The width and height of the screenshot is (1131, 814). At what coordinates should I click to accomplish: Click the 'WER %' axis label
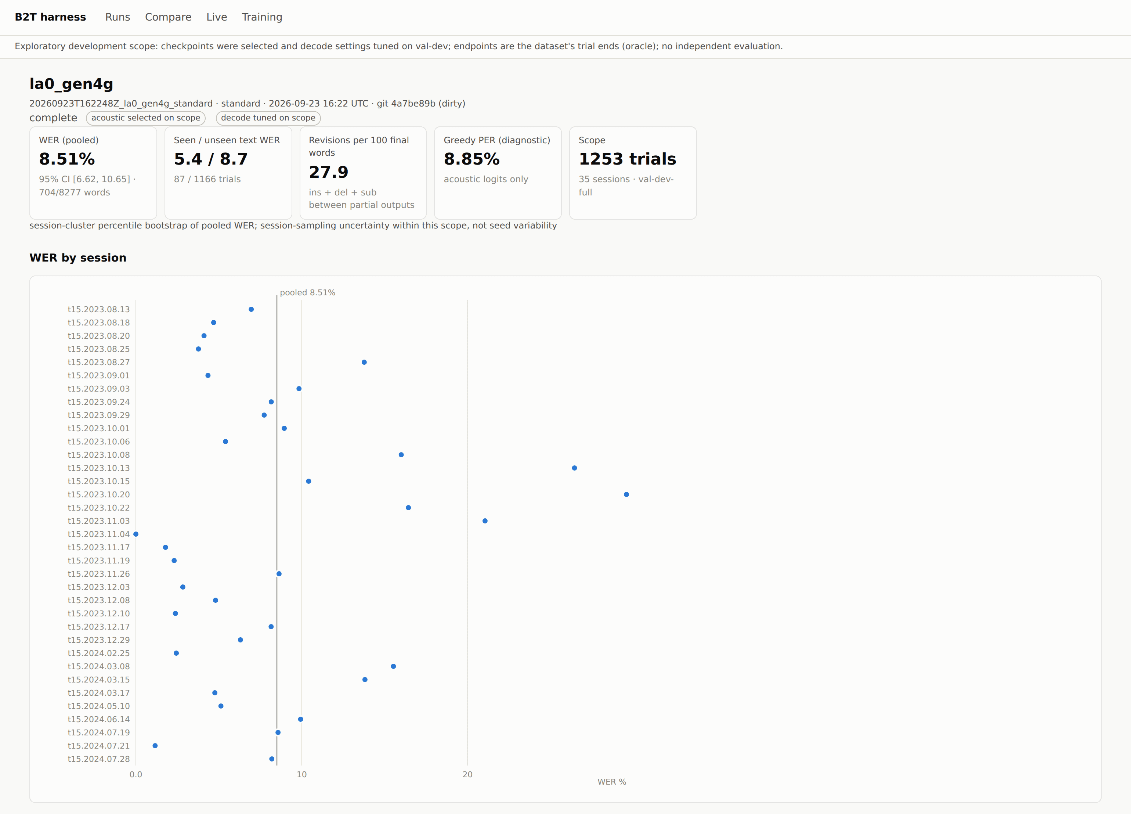tap(612, 782)
